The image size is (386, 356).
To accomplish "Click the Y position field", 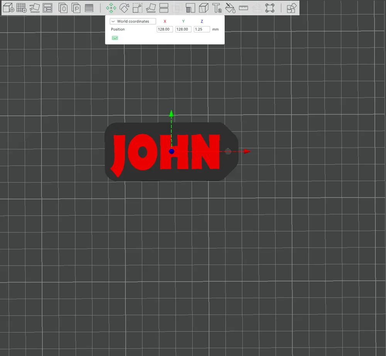I will click(x=183, y=29).
